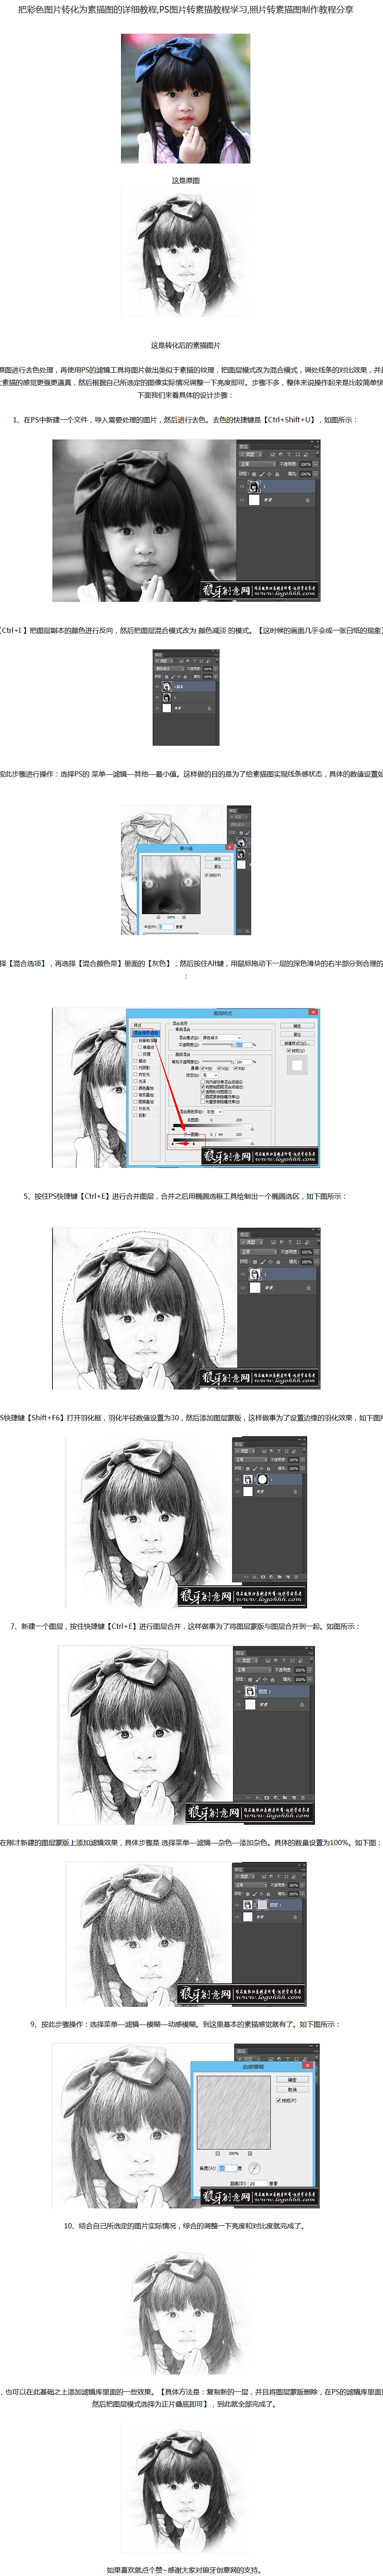Toggle 预览 checkbox in Motion Blur dialog
The height and width of the screenshot is (2576, 383).
coord(279,2100)
